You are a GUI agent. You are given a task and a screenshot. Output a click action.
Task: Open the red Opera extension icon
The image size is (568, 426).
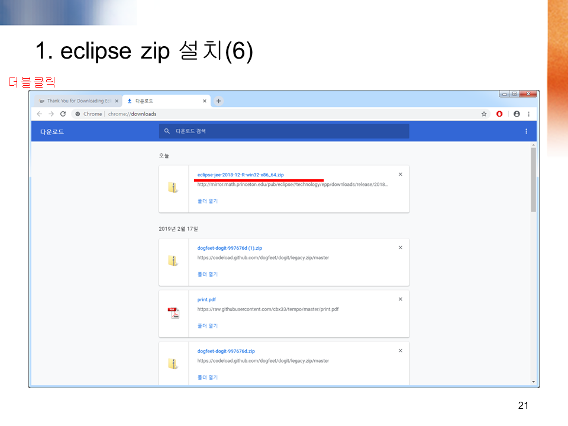(x=499, y=114)
